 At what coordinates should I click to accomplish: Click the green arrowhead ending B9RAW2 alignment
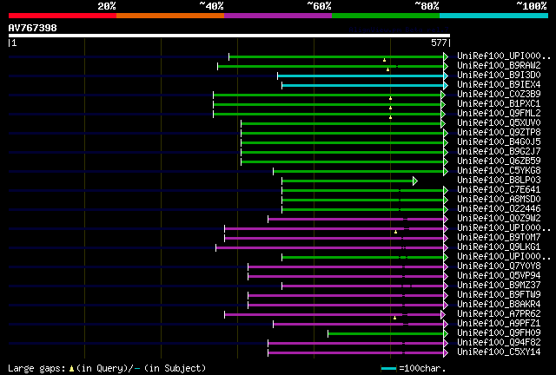point(446,66)
